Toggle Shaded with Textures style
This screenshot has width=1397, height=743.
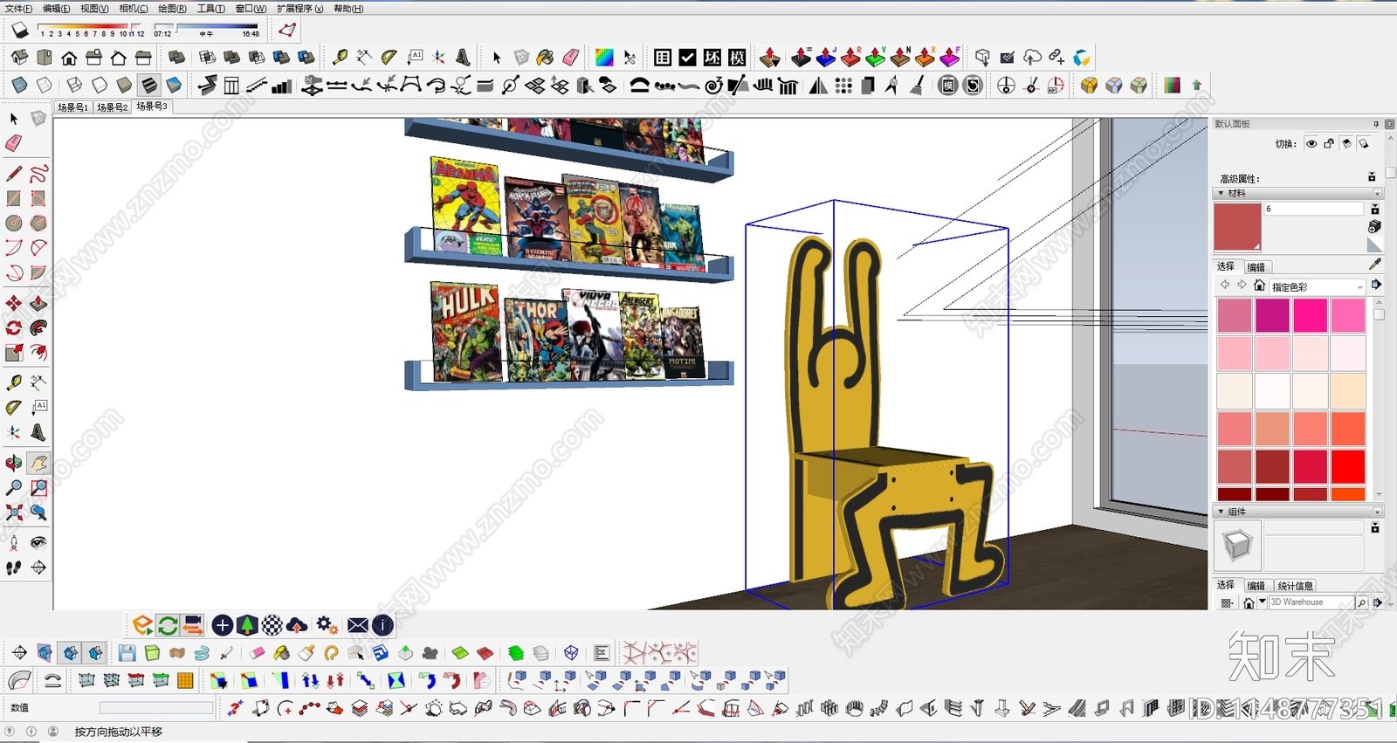coord(149,86)
